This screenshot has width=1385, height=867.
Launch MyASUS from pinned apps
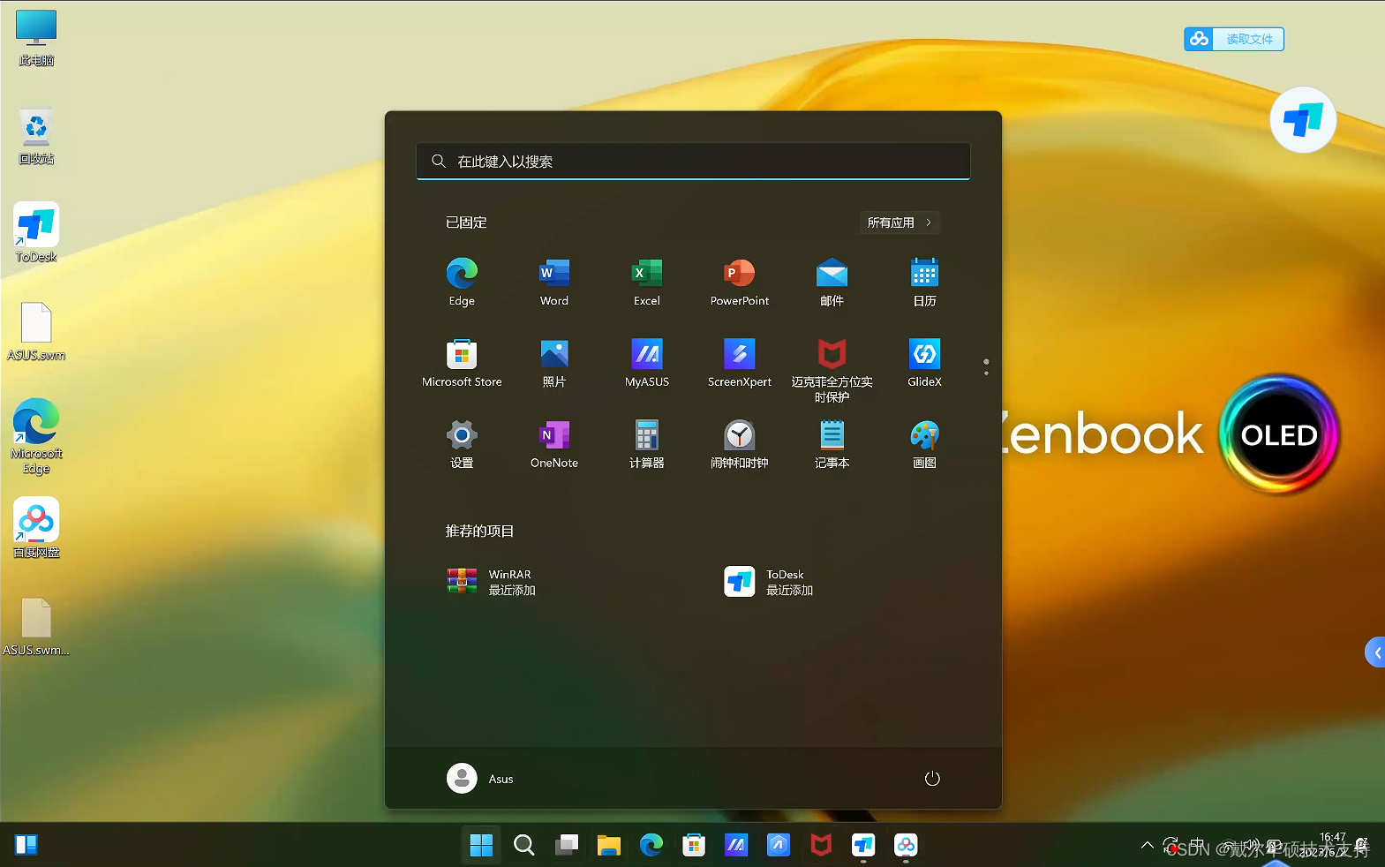tap(647, 364)
